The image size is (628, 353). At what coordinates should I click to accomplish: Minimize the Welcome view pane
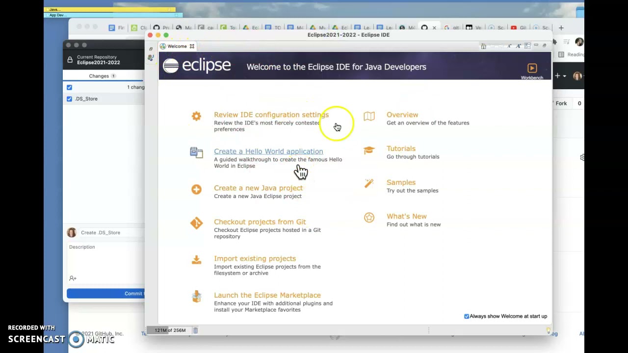[536, 45]
